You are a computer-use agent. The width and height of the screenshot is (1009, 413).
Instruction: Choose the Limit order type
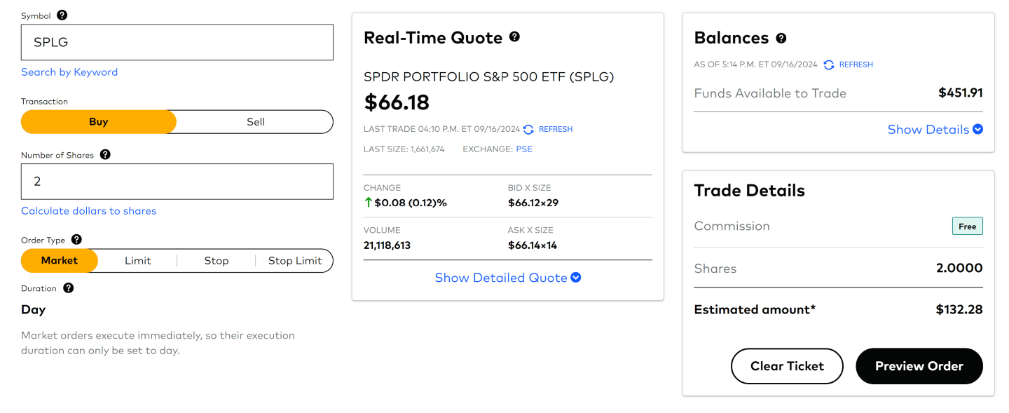(x=137, y=260)
